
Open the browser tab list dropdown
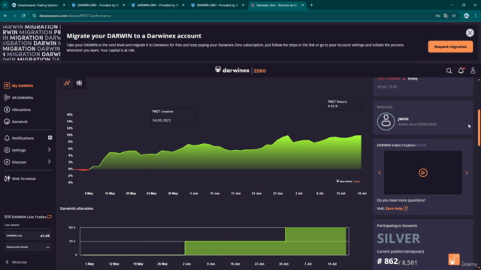[x=5, y=5]
